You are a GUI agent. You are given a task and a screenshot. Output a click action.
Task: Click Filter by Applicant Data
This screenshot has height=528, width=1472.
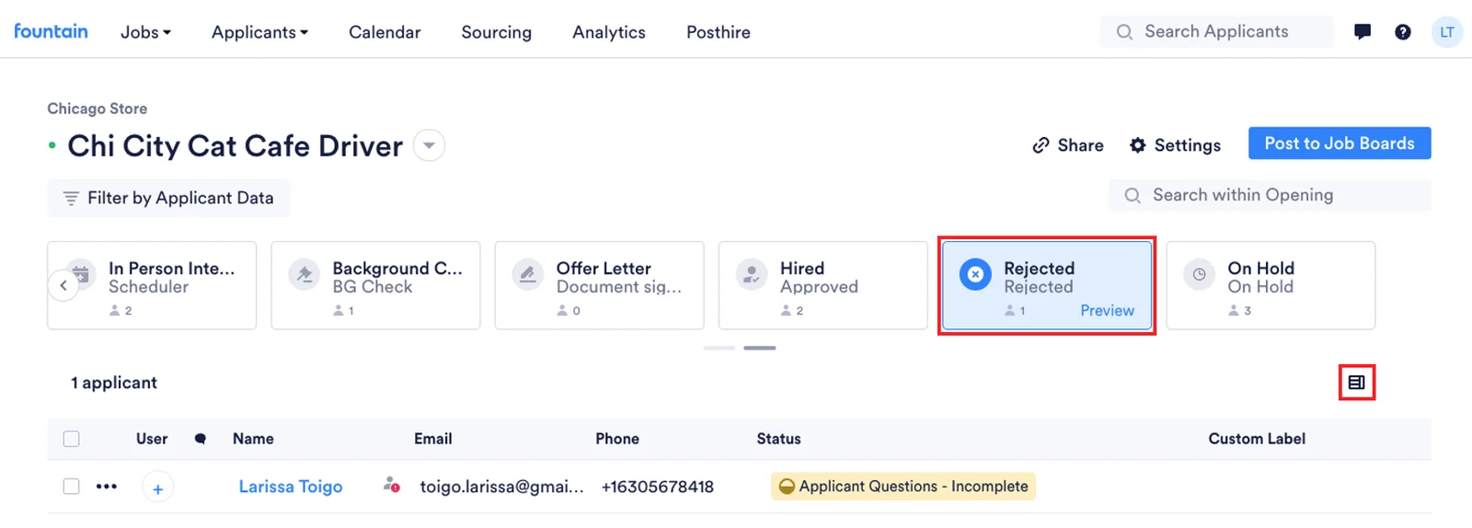[x=168, y=198]
